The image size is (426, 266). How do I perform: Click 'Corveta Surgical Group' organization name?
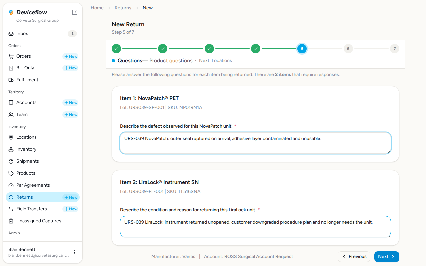(37, 20)
